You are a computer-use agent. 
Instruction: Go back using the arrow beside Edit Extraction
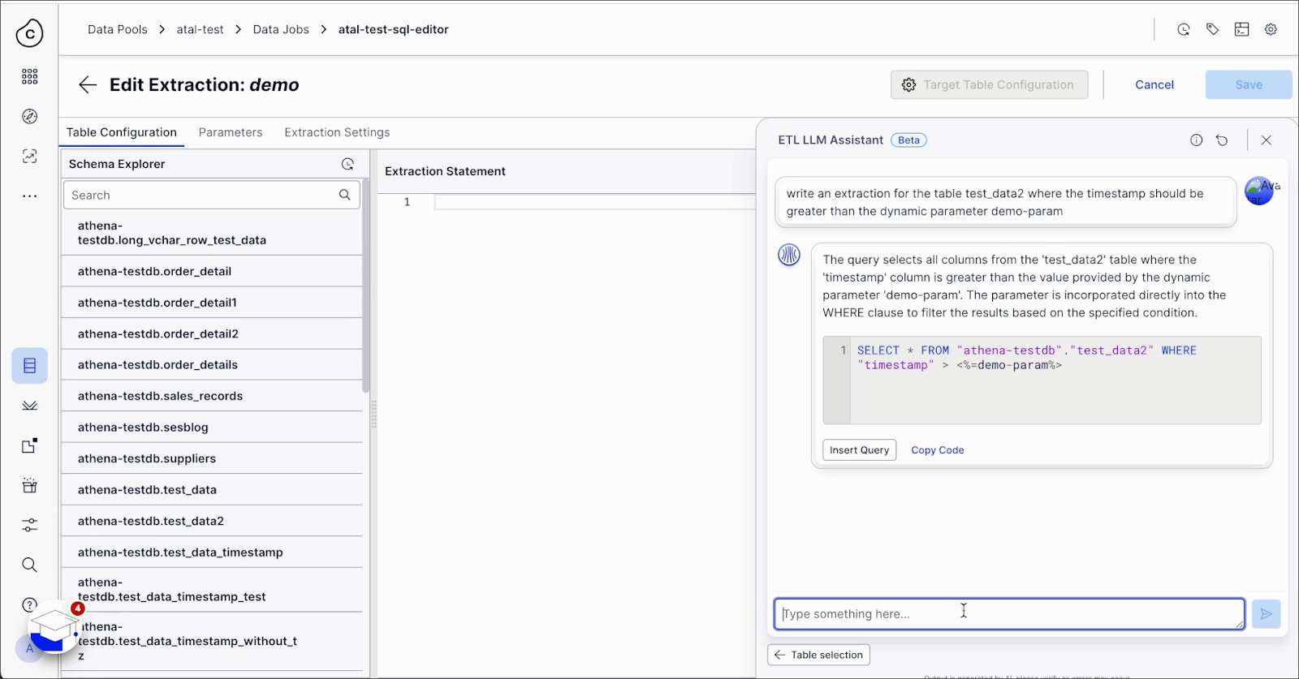pyautogui.click(x=88, y=85)
